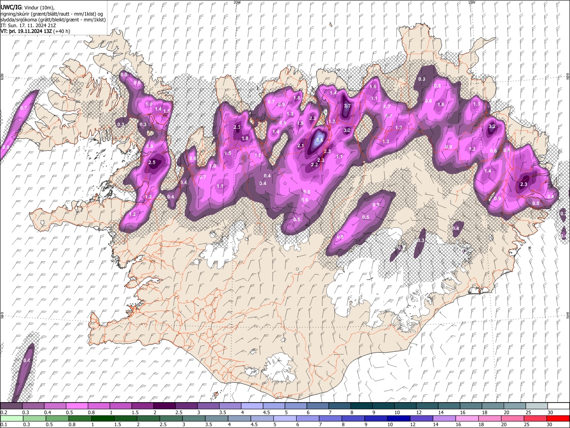This screenshot has width=570, height=428.
Task: Click the 1.9 precipitation label
Action: click(300, 123)
